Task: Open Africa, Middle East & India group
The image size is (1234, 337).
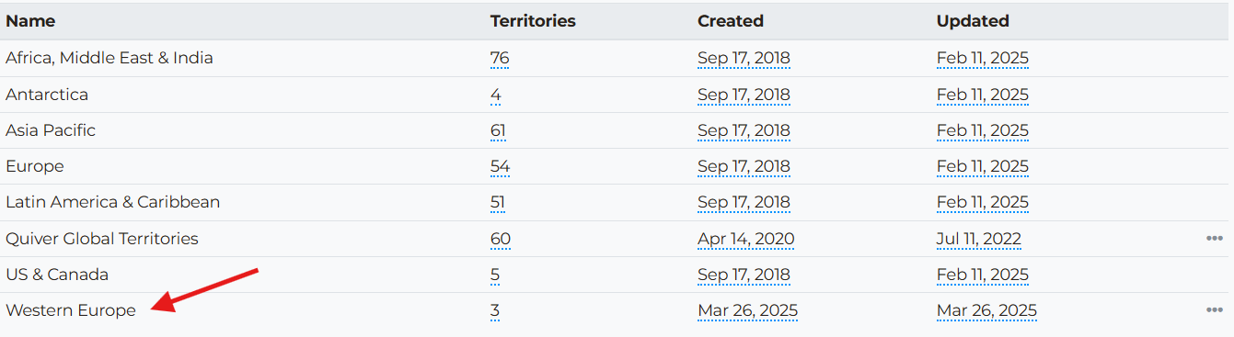Action: coord(110,58)
